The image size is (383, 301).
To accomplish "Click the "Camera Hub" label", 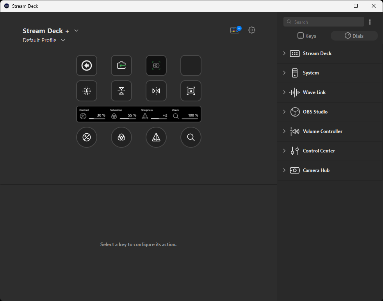I will click(316, 170).
